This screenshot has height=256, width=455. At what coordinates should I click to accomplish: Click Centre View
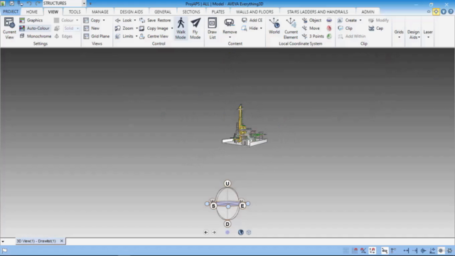click(154, 36)
